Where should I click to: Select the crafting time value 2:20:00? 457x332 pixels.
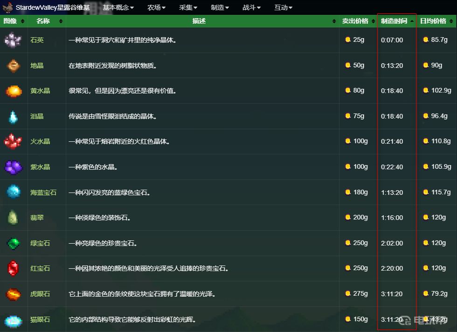[x=392, y=268]
